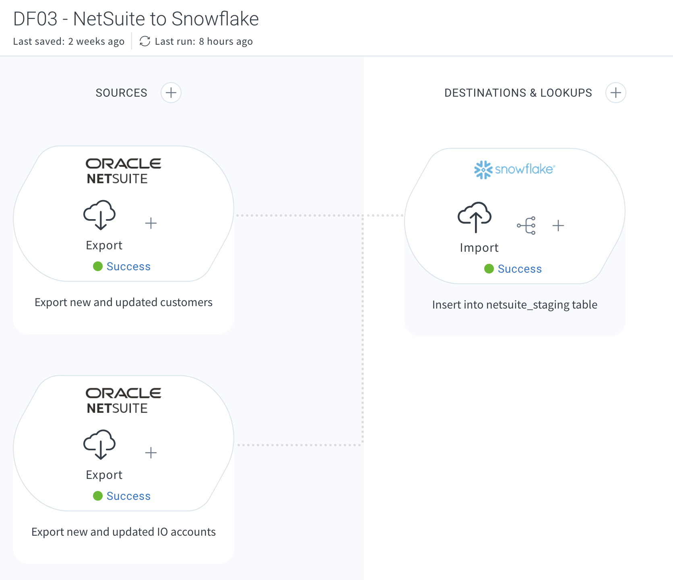Click the refresh icon beside Last run
The height and width of the screenshot is (580, 673).
(145, 41)
